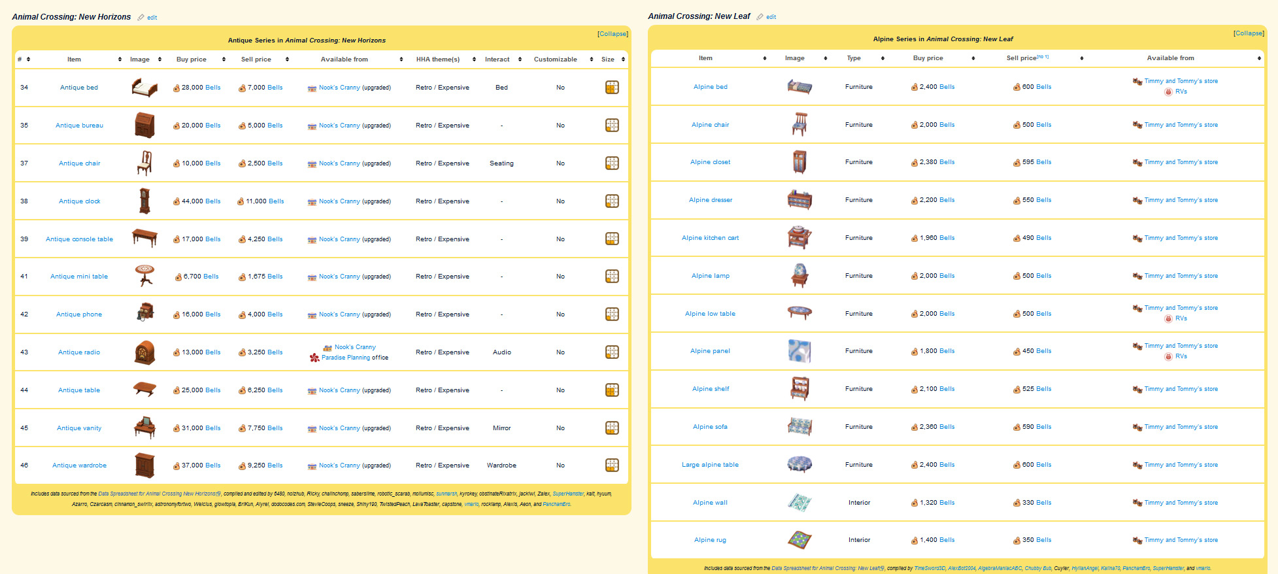1278x574 pixels.
Task: Click the Antique radio image icon
Action: click(x=144, y=352)
